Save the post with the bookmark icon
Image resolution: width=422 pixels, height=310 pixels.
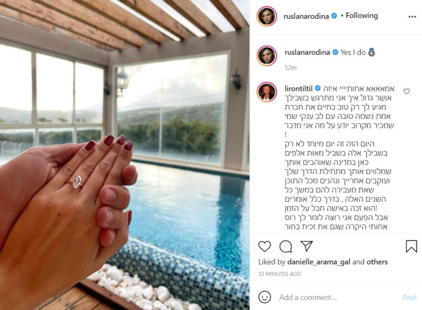coord(411,246)
